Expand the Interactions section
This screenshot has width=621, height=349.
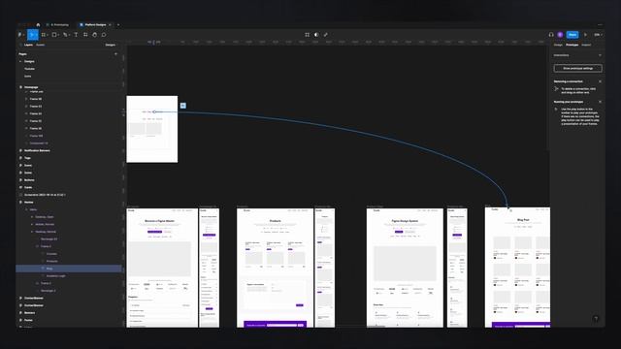(600, 55)
